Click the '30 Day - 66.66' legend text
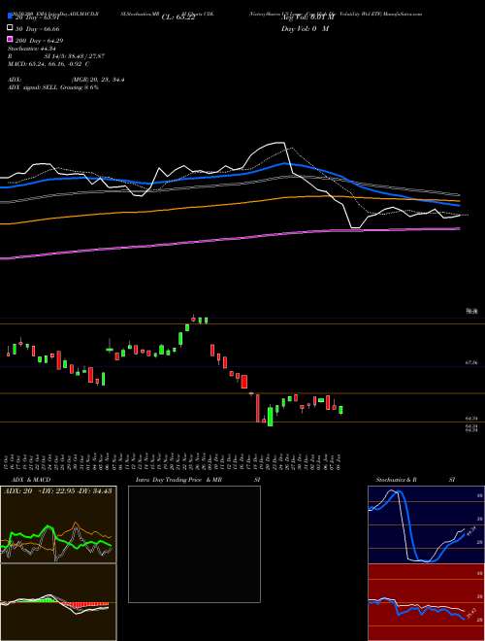Viewport: 485px width, 641px height. [x=37, y=29]
